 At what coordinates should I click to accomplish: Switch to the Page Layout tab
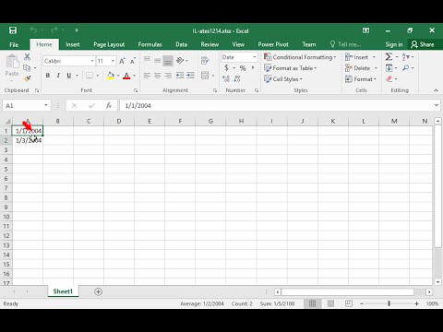(x=109, y=44)
